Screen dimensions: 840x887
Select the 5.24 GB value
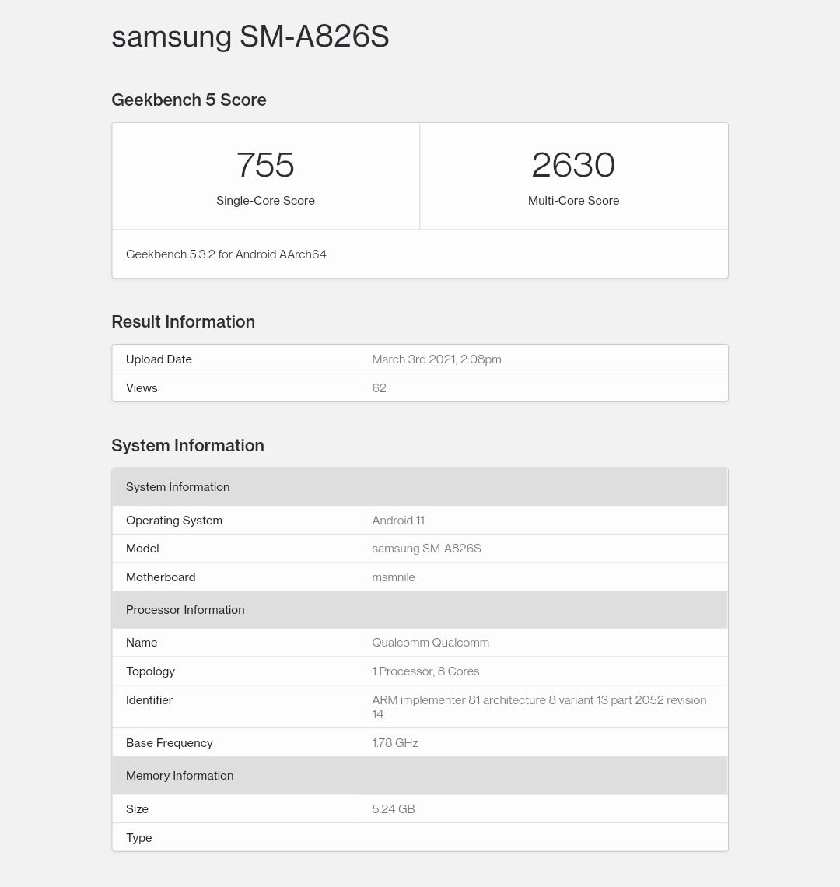pyautogui.click(x=393, y=809)
